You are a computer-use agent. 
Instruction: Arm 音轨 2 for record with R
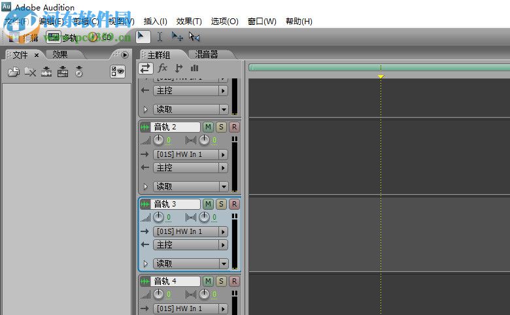pyautogui.click(x=234, y=127)
